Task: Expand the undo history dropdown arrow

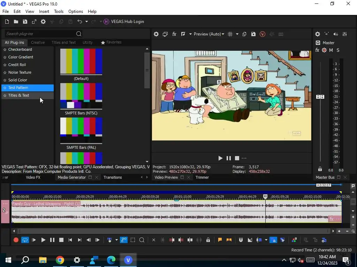Action: [x=86, y=22]
